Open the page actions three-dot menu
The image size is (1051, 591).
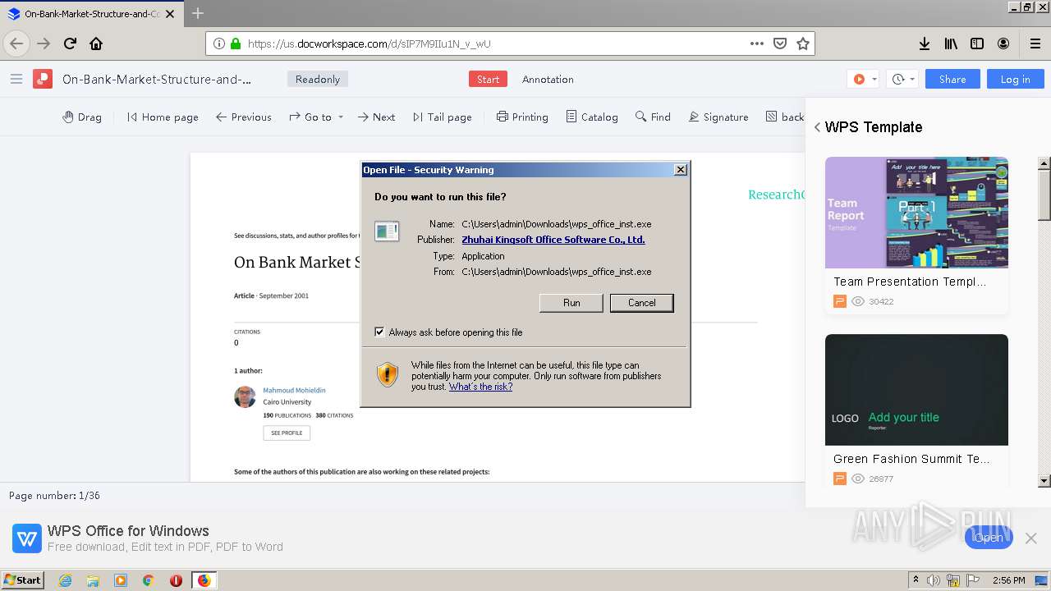click(757, 44)
